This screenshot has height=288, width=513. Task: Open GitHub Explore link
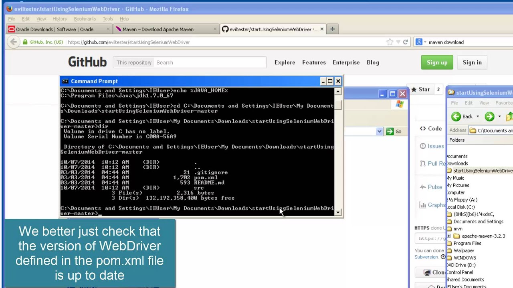pos(285,62)
